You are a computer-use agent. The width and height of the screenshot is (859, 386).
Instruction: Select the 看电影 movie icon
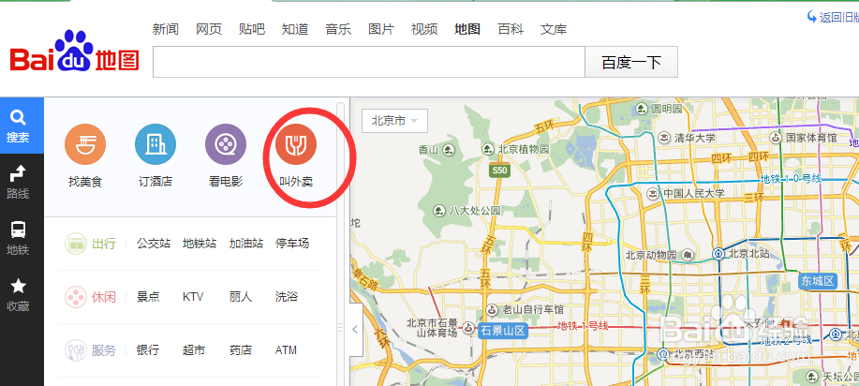pos(225,144)
